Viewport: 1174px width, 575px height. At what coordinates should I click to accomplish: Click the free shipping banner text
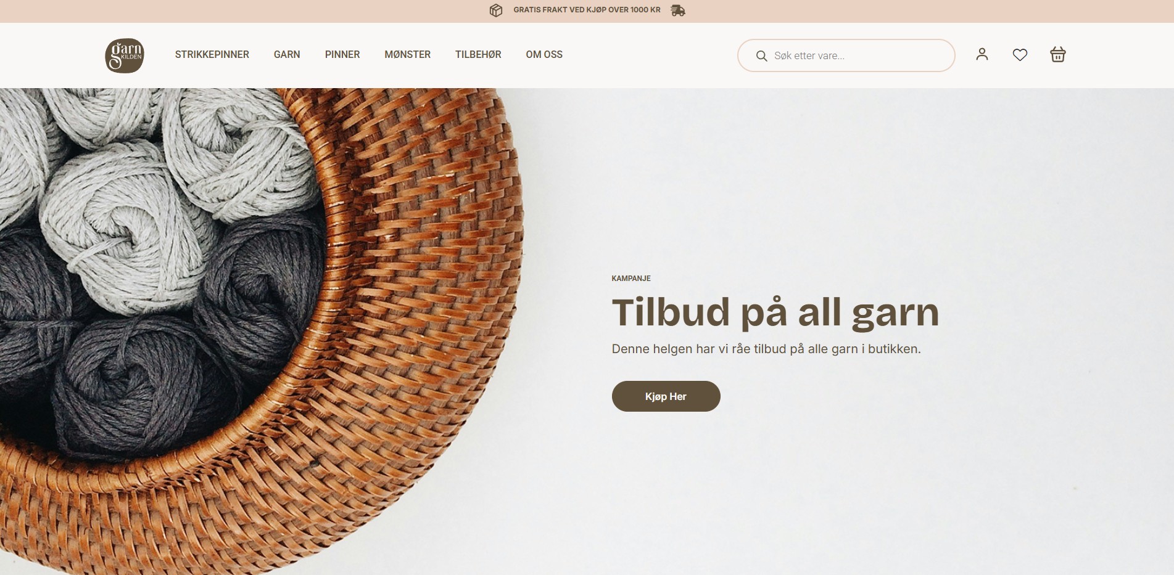coord(587,10)
